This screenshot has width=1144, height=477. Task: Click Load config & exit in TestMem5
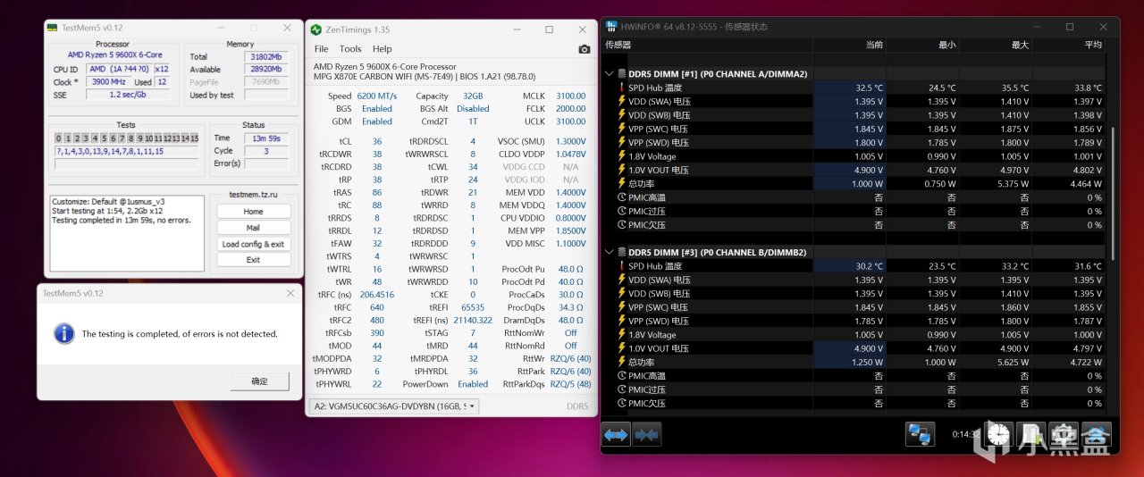pyautogui.click(x=253, y=244)
